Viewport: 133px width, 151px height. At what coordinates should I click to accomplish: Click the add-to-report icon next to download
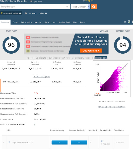(129, 22)
